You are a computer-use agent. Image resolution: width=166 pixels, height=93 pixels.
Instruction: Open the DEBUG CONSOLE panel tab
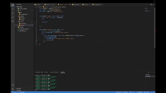[54, 72]
